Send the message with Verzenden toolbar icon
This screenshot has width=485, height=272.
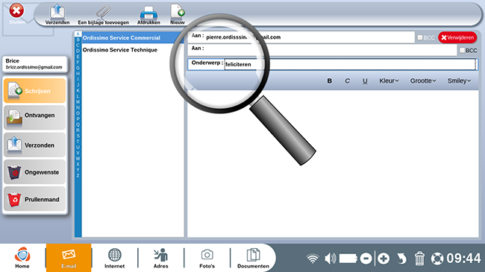tap(57, 14)
